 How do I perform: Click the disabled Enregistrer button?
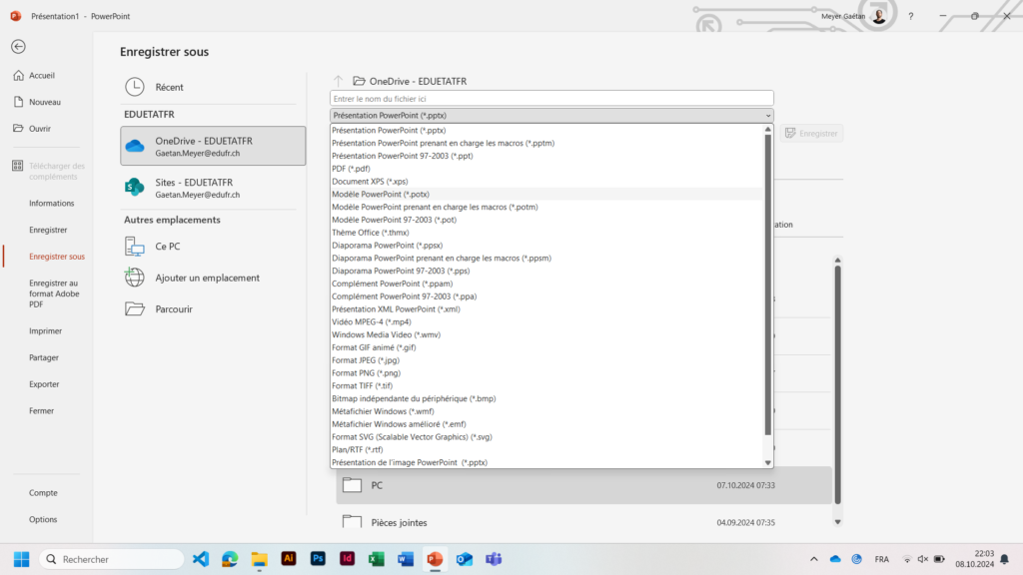[x=811, y=134]
